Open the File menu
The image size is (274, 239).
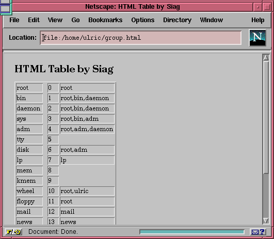pyautogui.click(x=14, y=20)
